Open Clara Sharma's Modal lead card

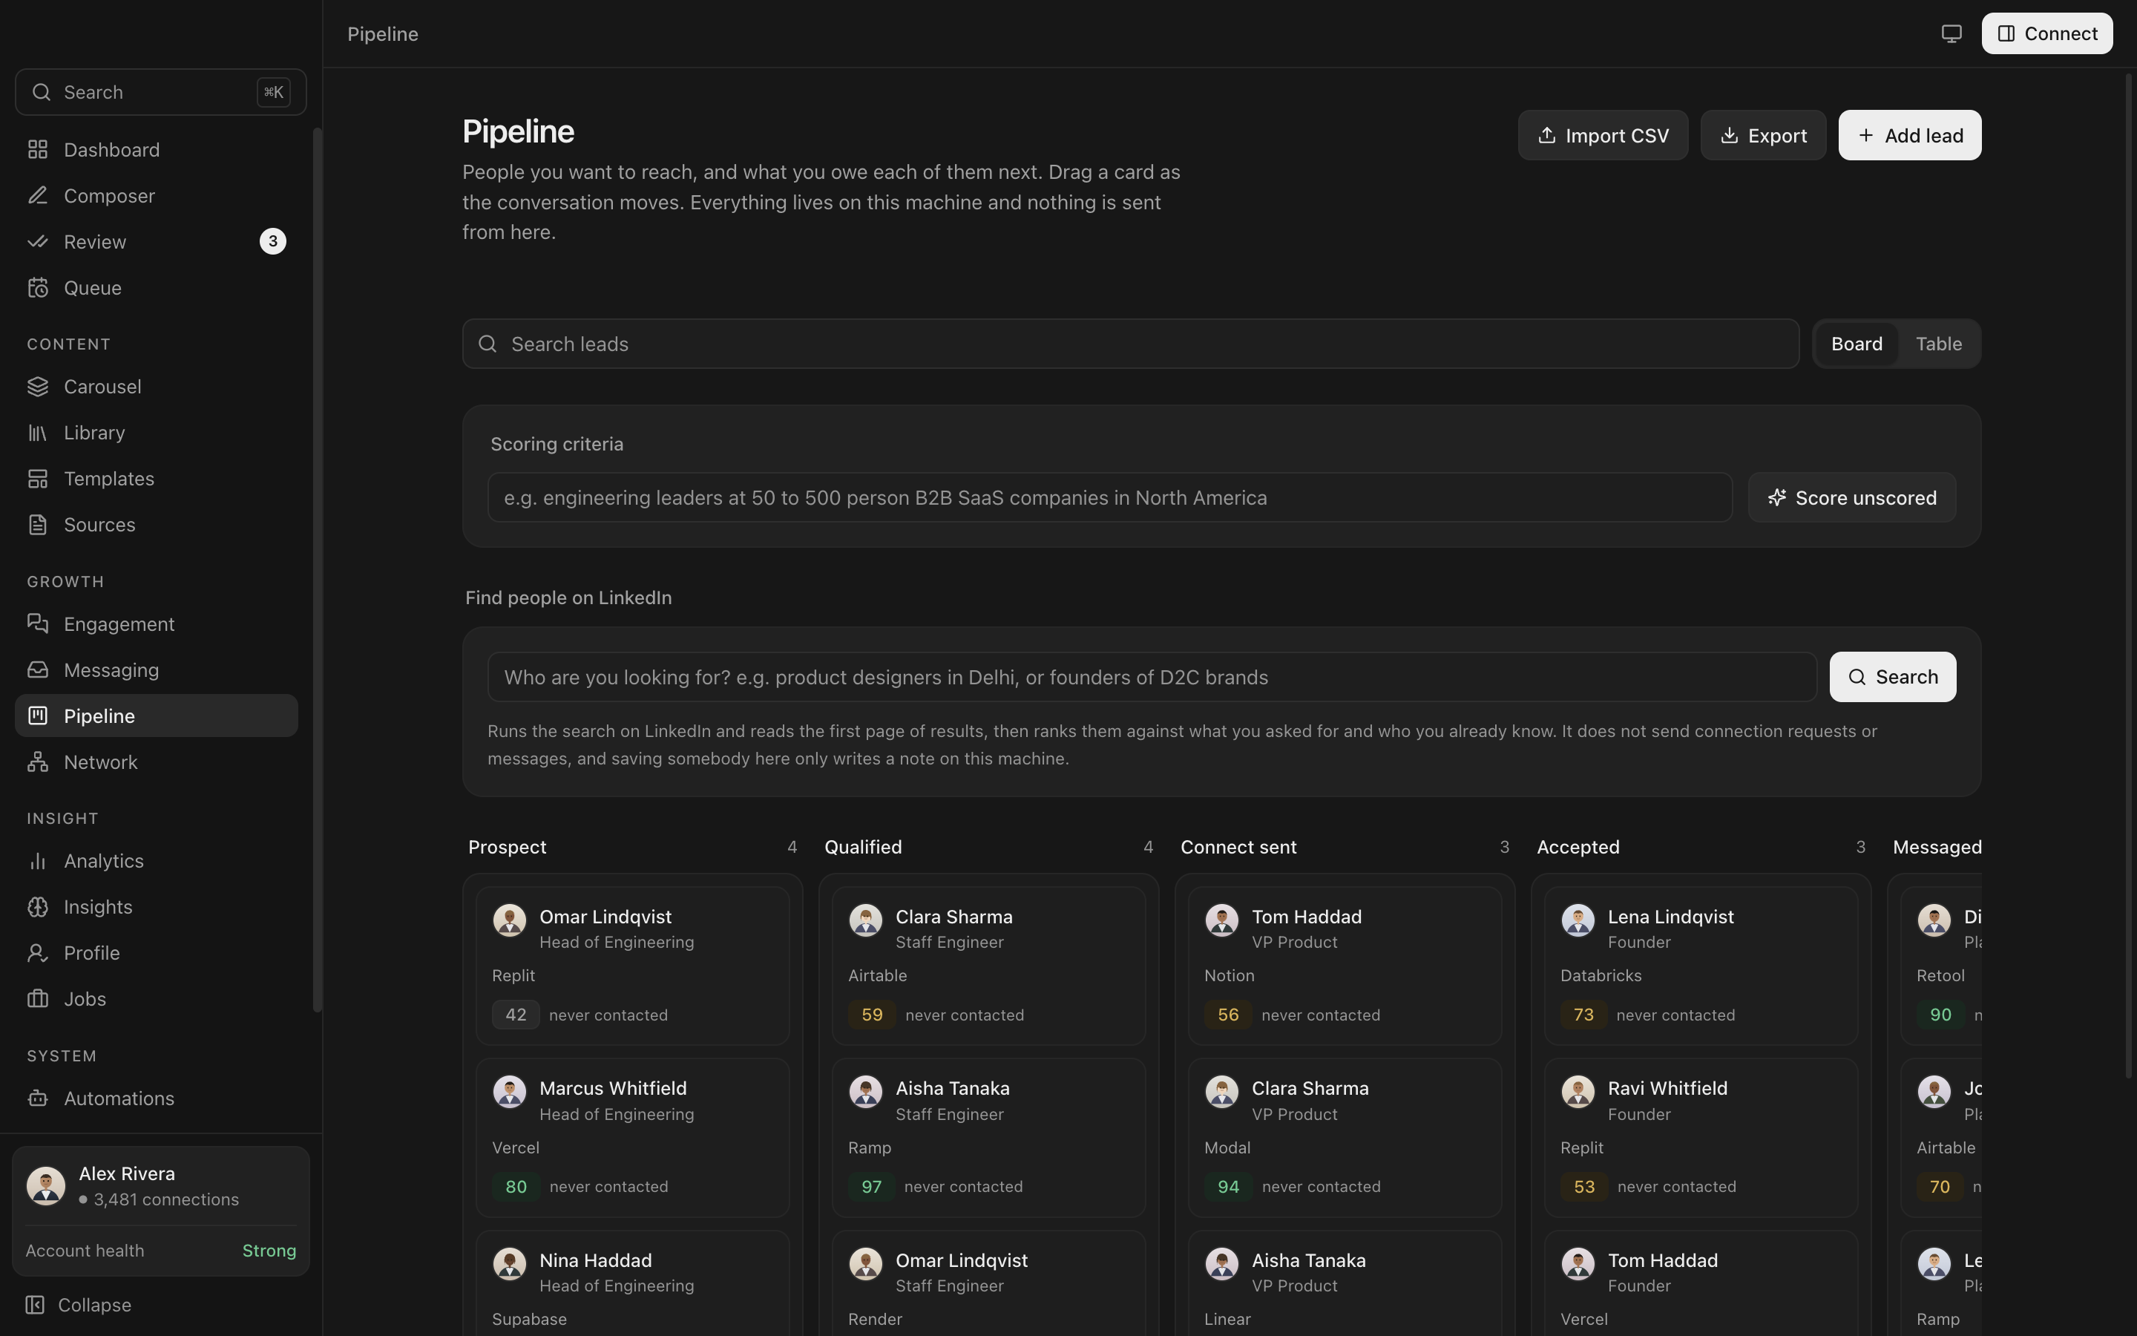(1344, 1137)
